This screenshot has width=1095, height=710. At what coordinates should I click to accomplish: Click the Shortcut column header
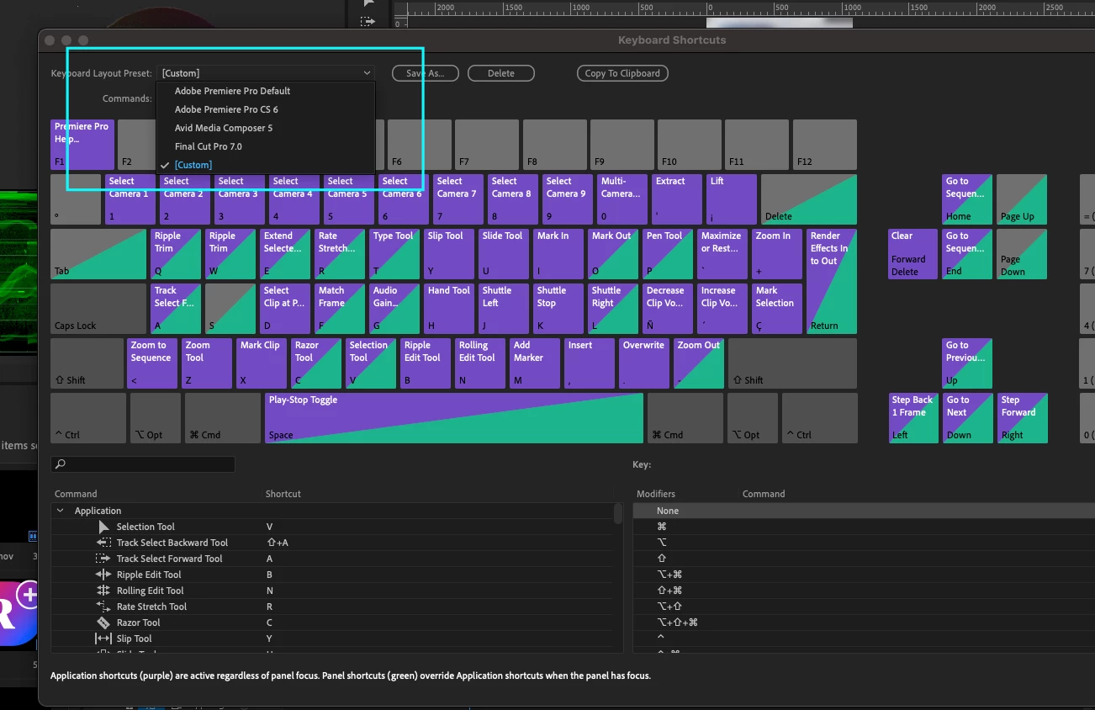(283, 494)
